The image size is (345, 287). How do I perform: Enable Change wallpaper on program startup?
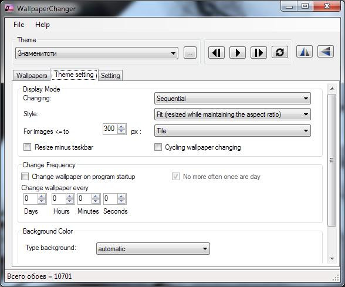click(25, 176)
